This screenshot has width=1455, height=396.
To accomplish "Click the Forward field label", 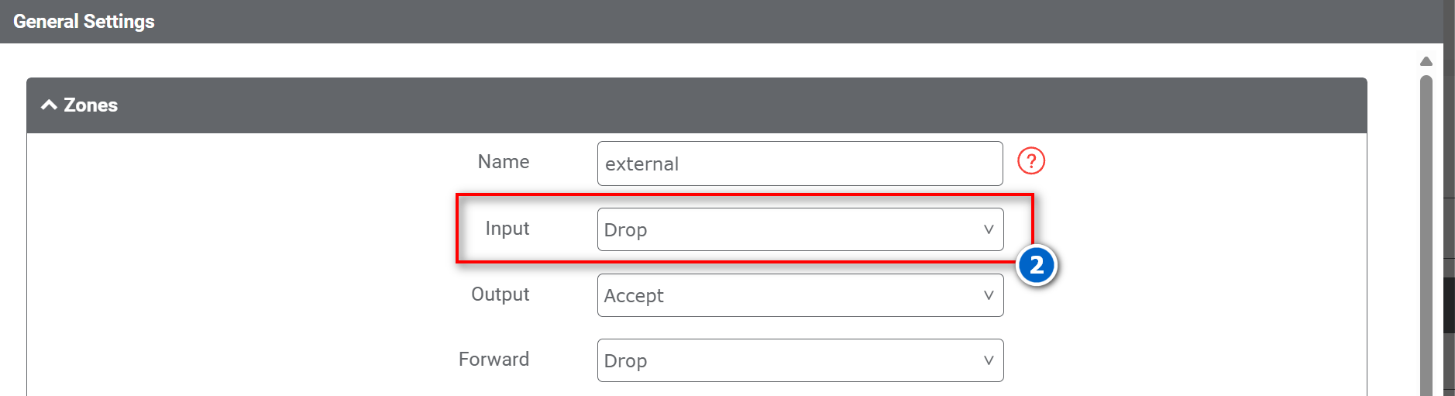I will pos(494,360).
